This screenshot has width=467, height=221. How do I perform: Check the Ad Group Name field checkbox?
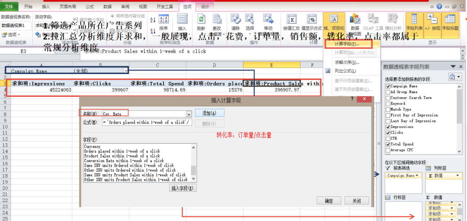(x=388, y=92)
